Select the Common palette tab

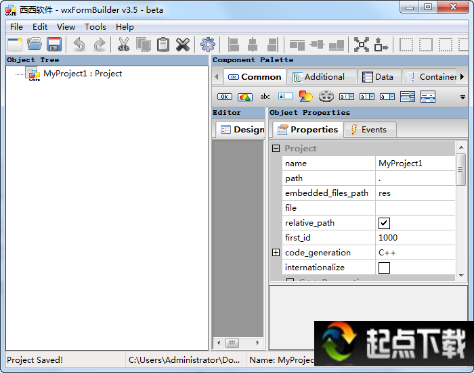pos(255,77)
